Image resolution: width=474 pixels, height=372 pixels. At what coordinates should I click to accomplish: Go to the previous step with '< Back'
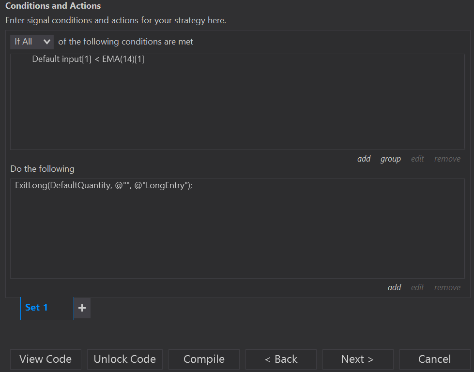281,359
